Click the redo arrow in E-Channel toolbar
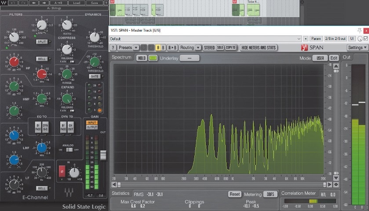 [x=24, y=3]
